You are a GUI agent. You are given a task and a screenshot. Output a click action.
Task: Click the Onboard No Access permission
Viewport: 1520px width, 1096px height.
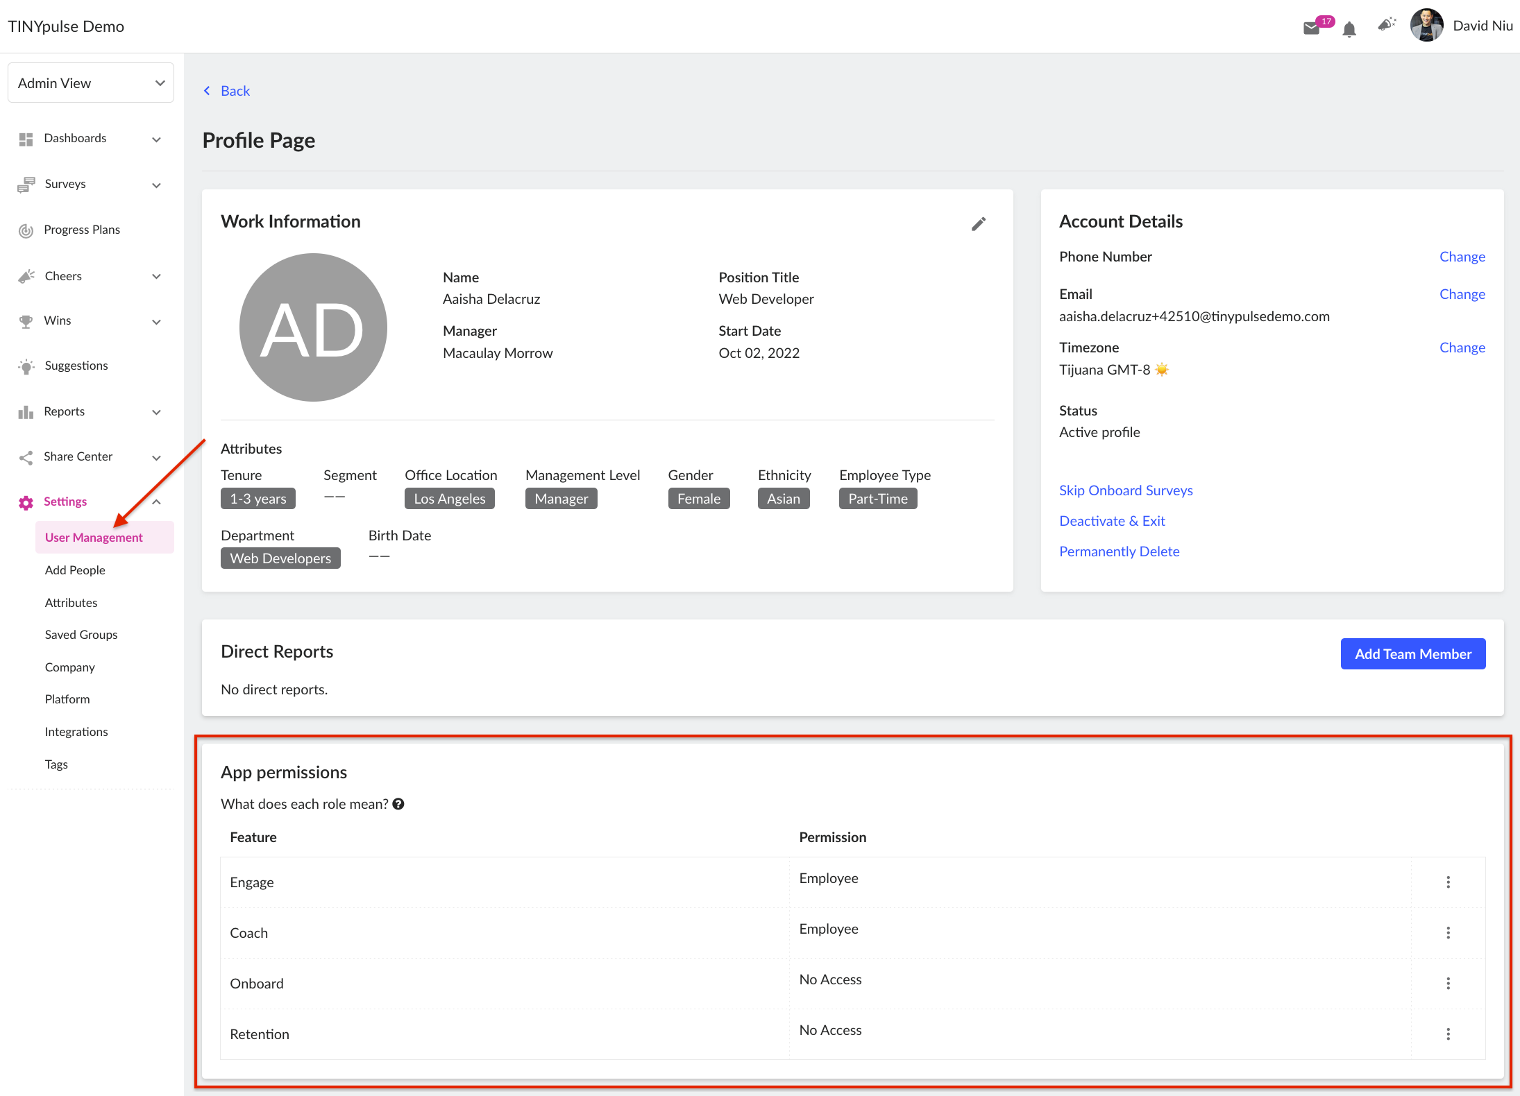[x=830, y=979]
